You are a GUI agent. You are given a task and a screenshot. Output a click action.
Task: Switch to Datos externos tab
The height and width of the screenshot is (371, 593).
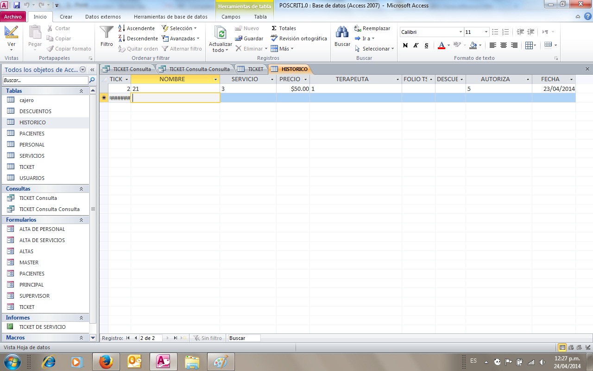103,17
